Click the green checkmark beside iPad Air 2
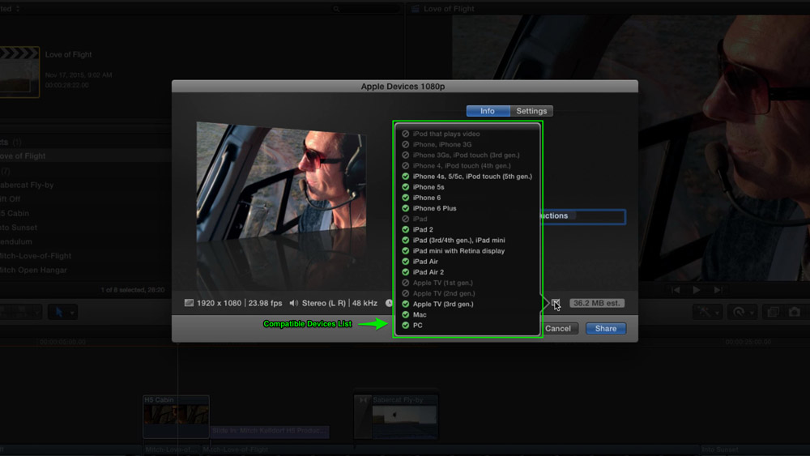 (x=406, y=272)
